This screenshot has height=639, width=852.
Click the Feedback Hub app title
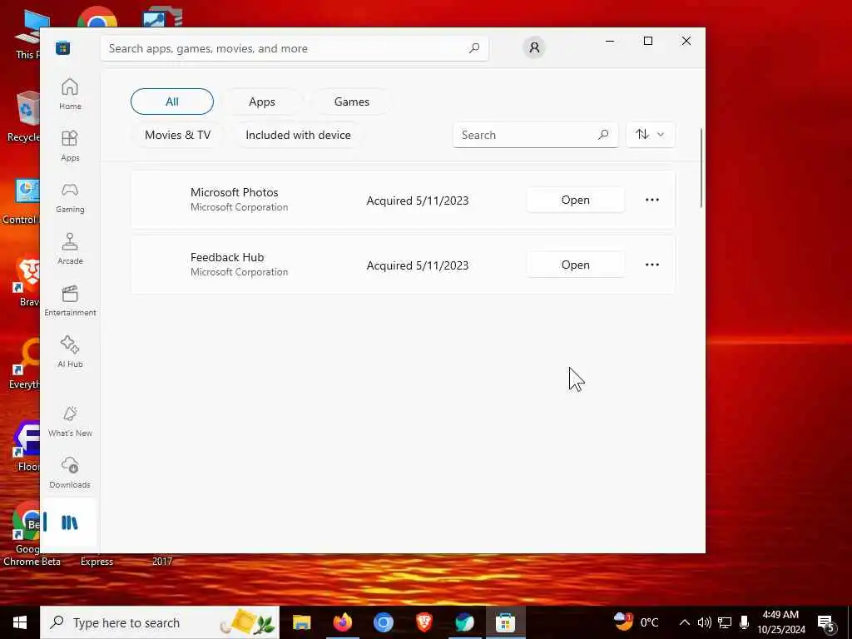click(227, 257)
